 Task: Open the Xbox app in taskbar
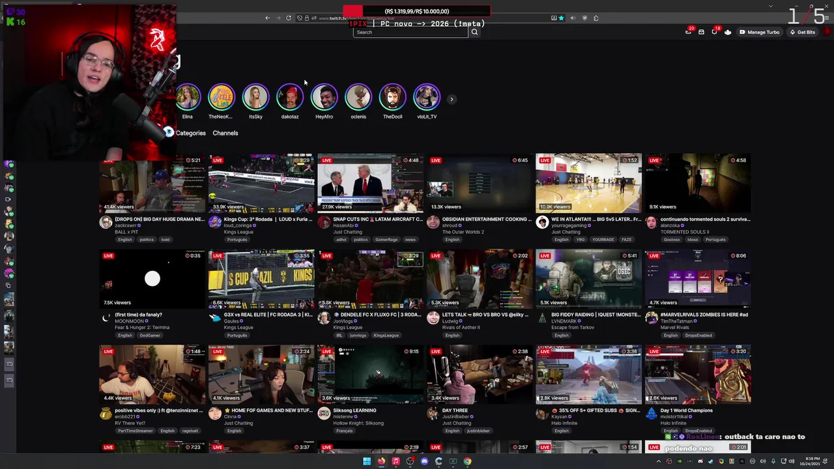(453, 461)
